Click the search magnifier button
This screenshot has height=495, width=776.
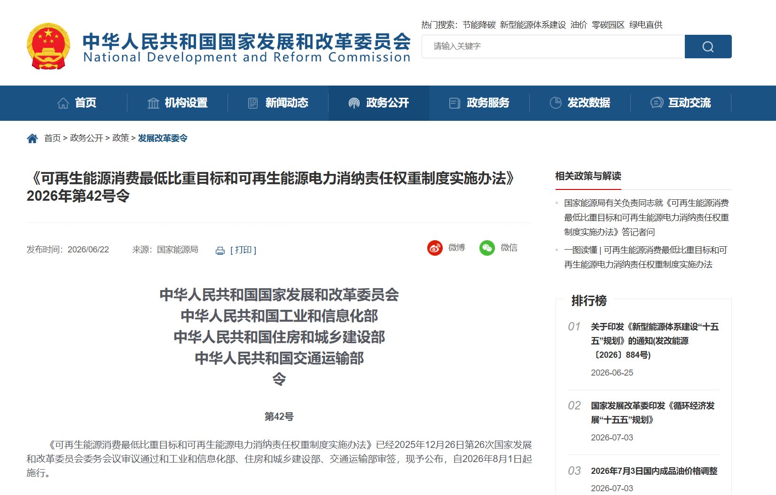pyautogui.click(x=708, y=47)
